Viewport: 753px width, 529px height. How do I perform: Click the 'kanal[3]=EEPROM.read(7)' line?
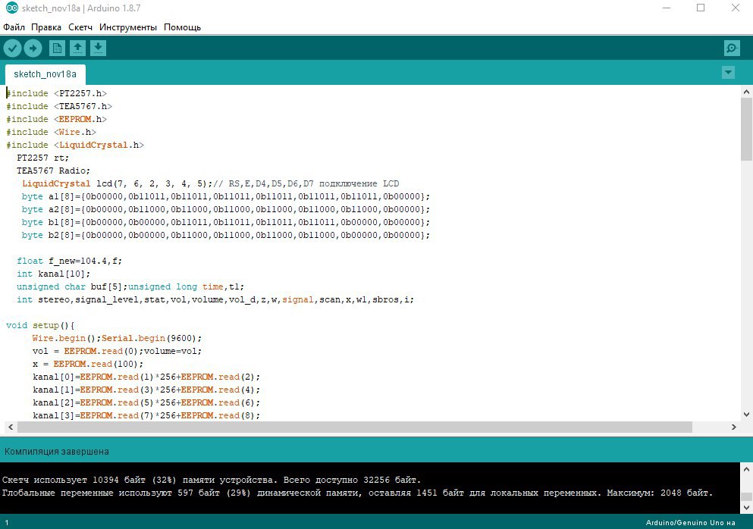pos(146,416)
